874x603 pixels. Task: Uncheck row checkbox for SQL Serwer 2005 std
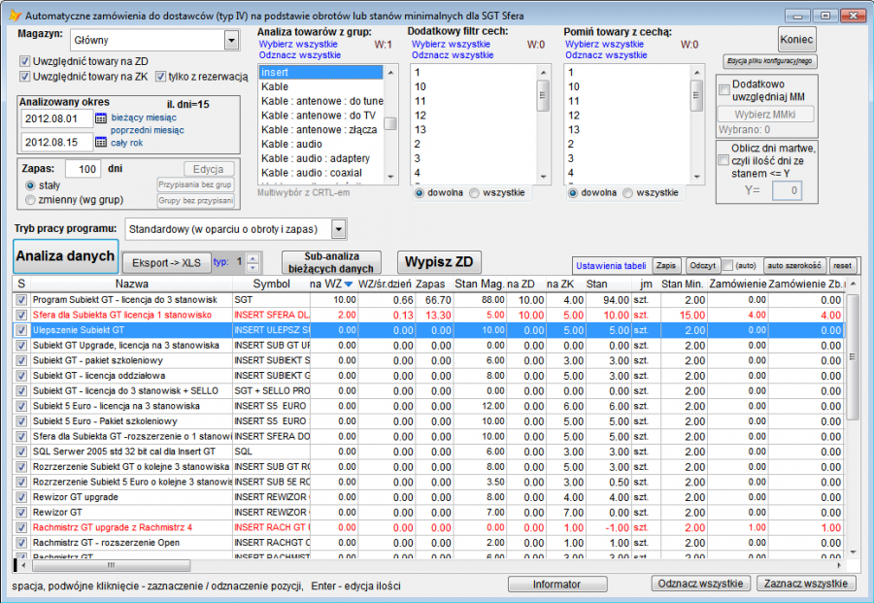21,452
